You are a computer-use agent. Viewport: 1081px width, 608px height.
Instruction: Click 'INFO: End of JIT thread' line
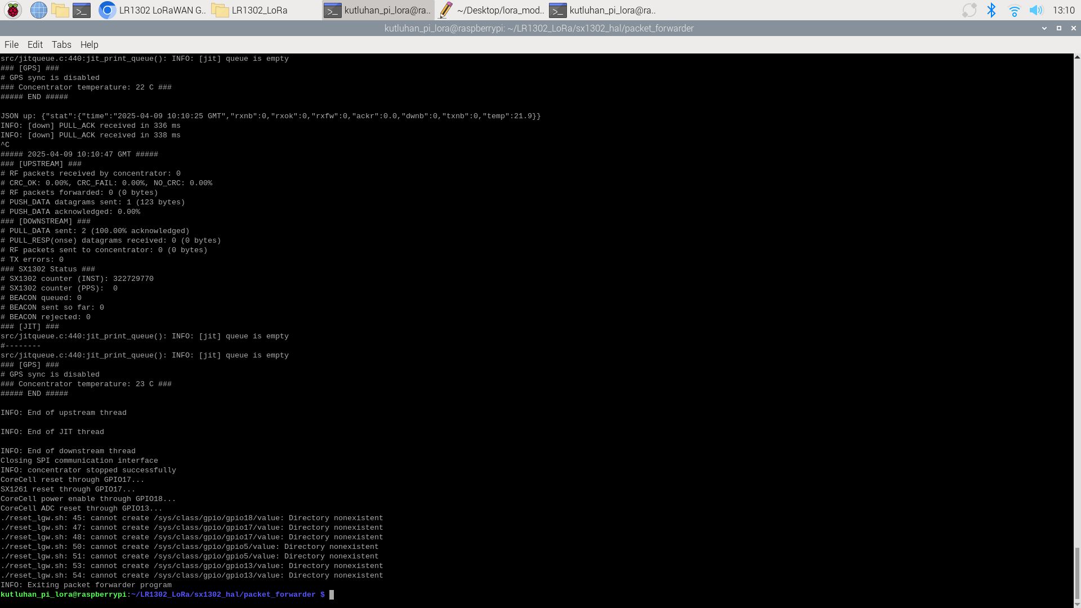point(52,432)
